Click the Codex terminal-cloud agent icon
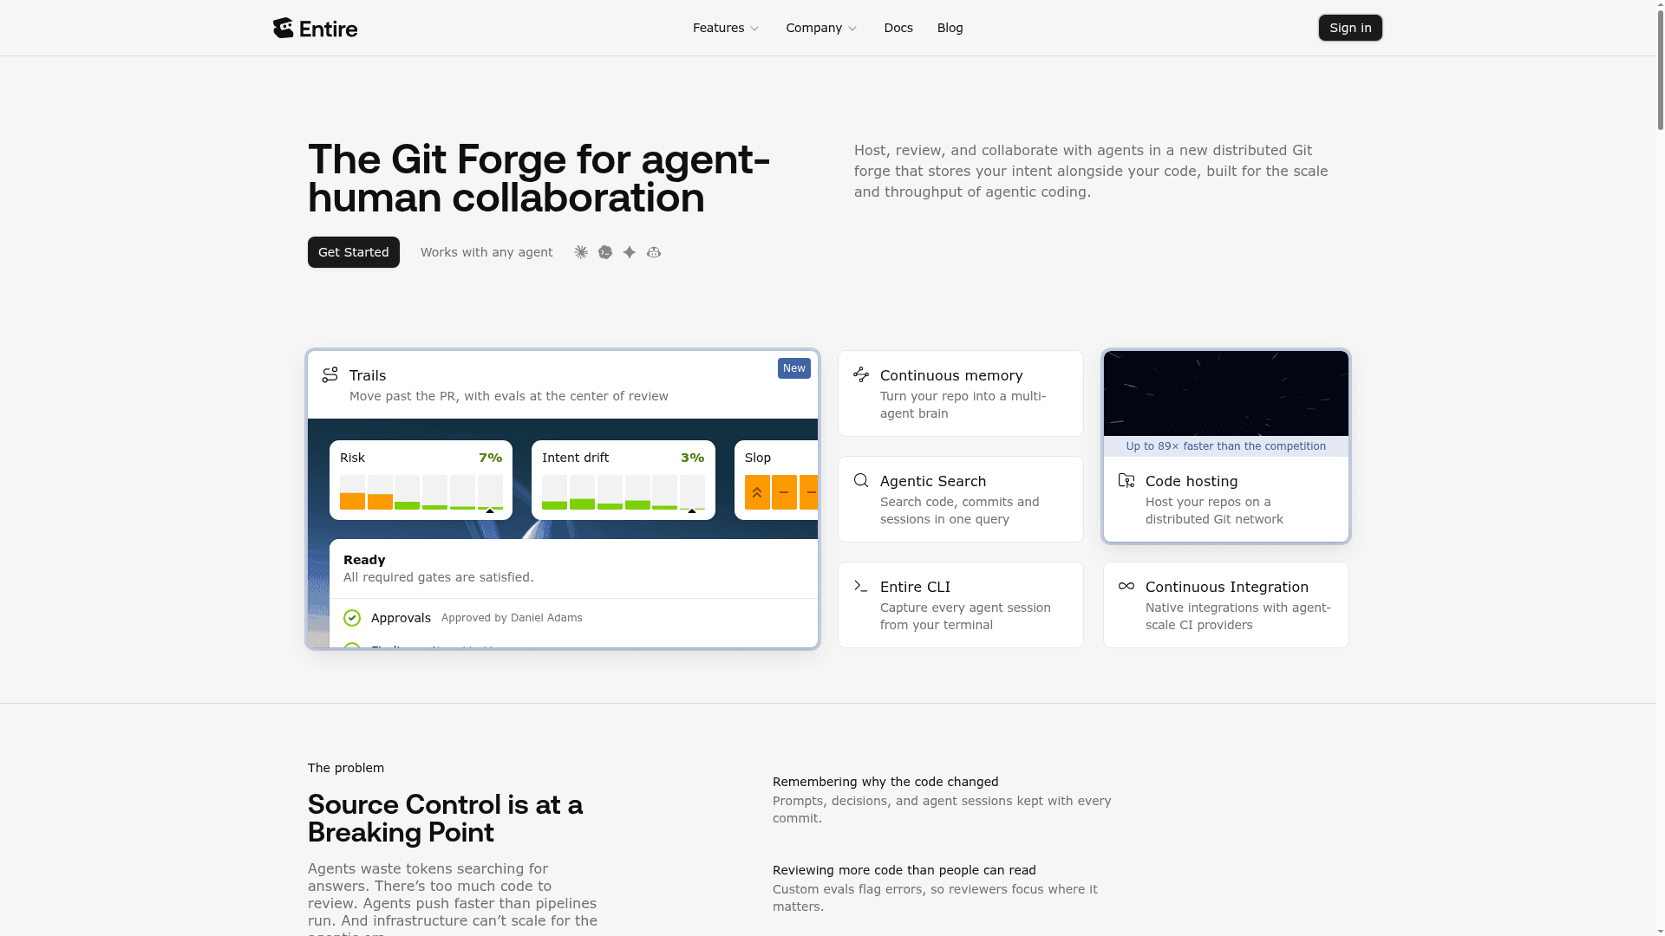The image size is (1665, 936). 605,252
